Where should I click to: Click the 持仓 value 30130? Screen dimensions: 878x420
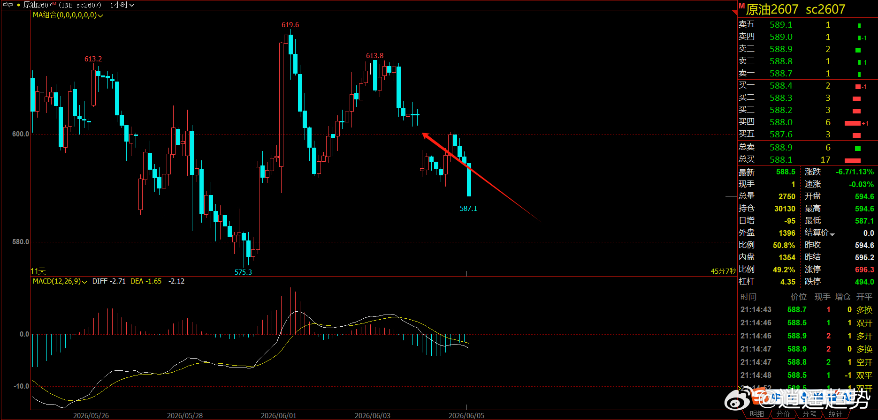(785, 209)
